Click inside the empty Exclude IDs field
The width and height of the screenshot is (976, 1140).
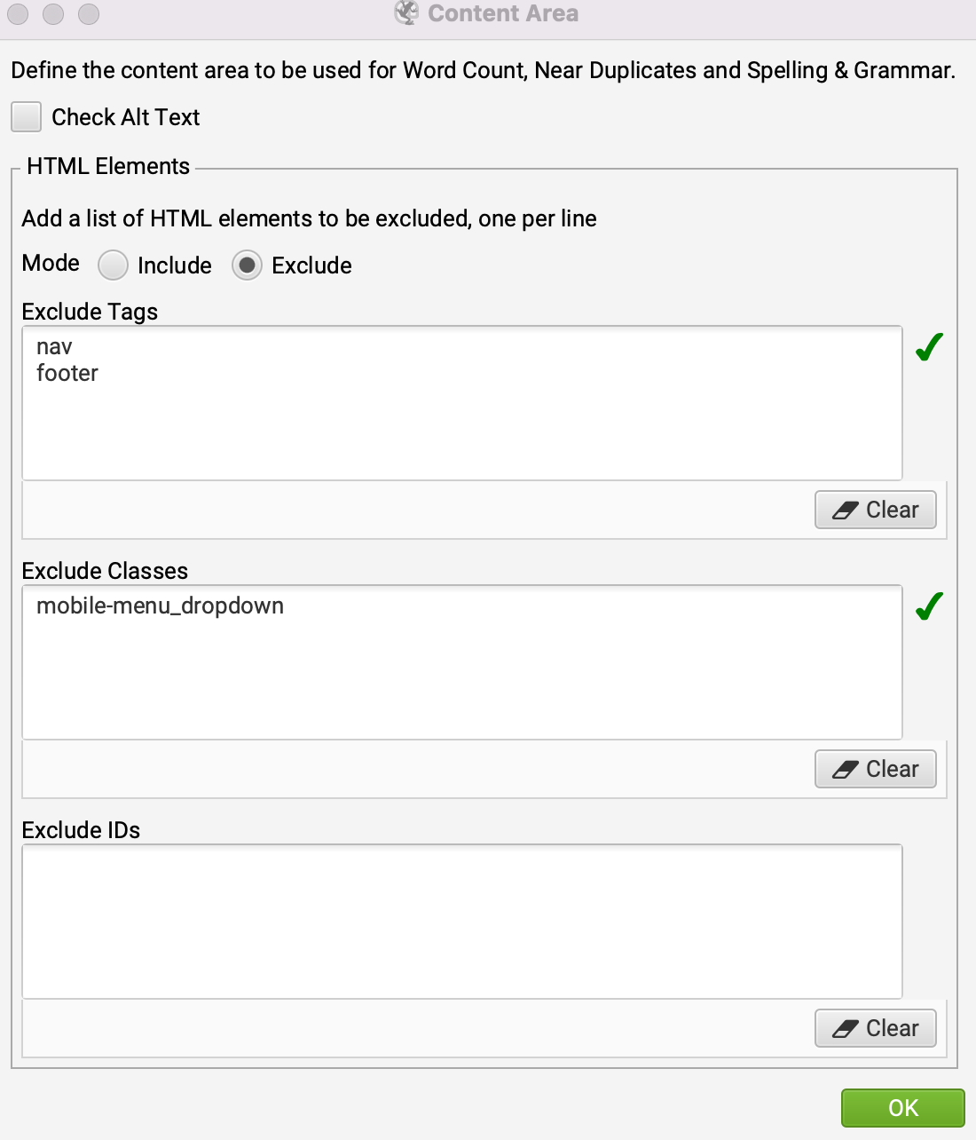(461, 921)
